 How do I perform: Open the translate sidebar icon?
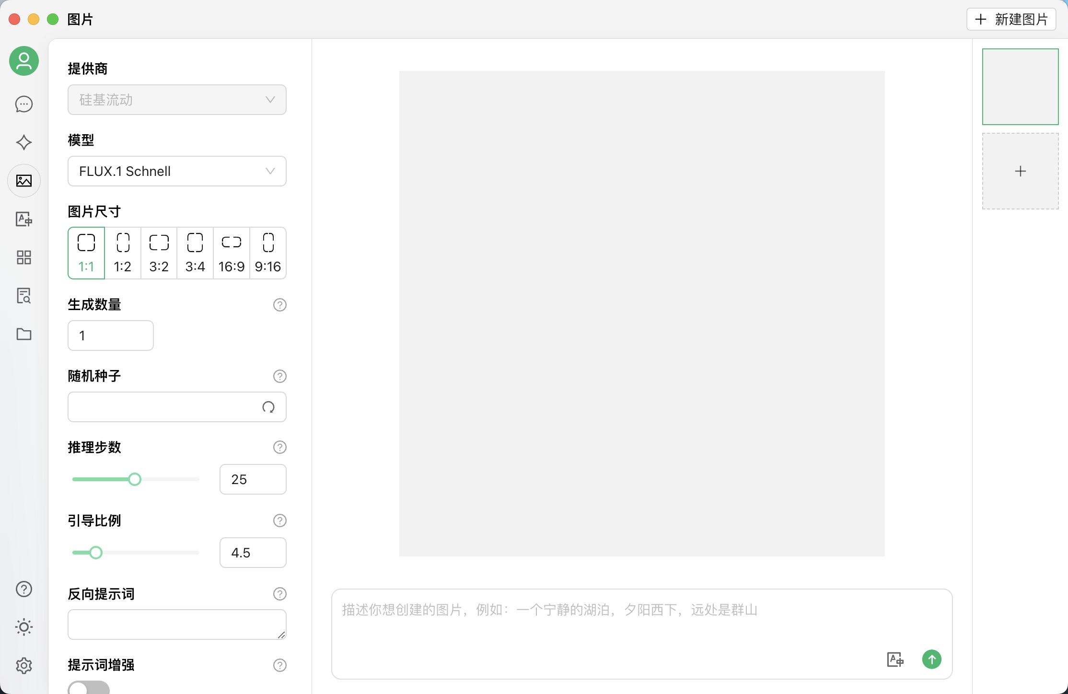click(23, 219)
